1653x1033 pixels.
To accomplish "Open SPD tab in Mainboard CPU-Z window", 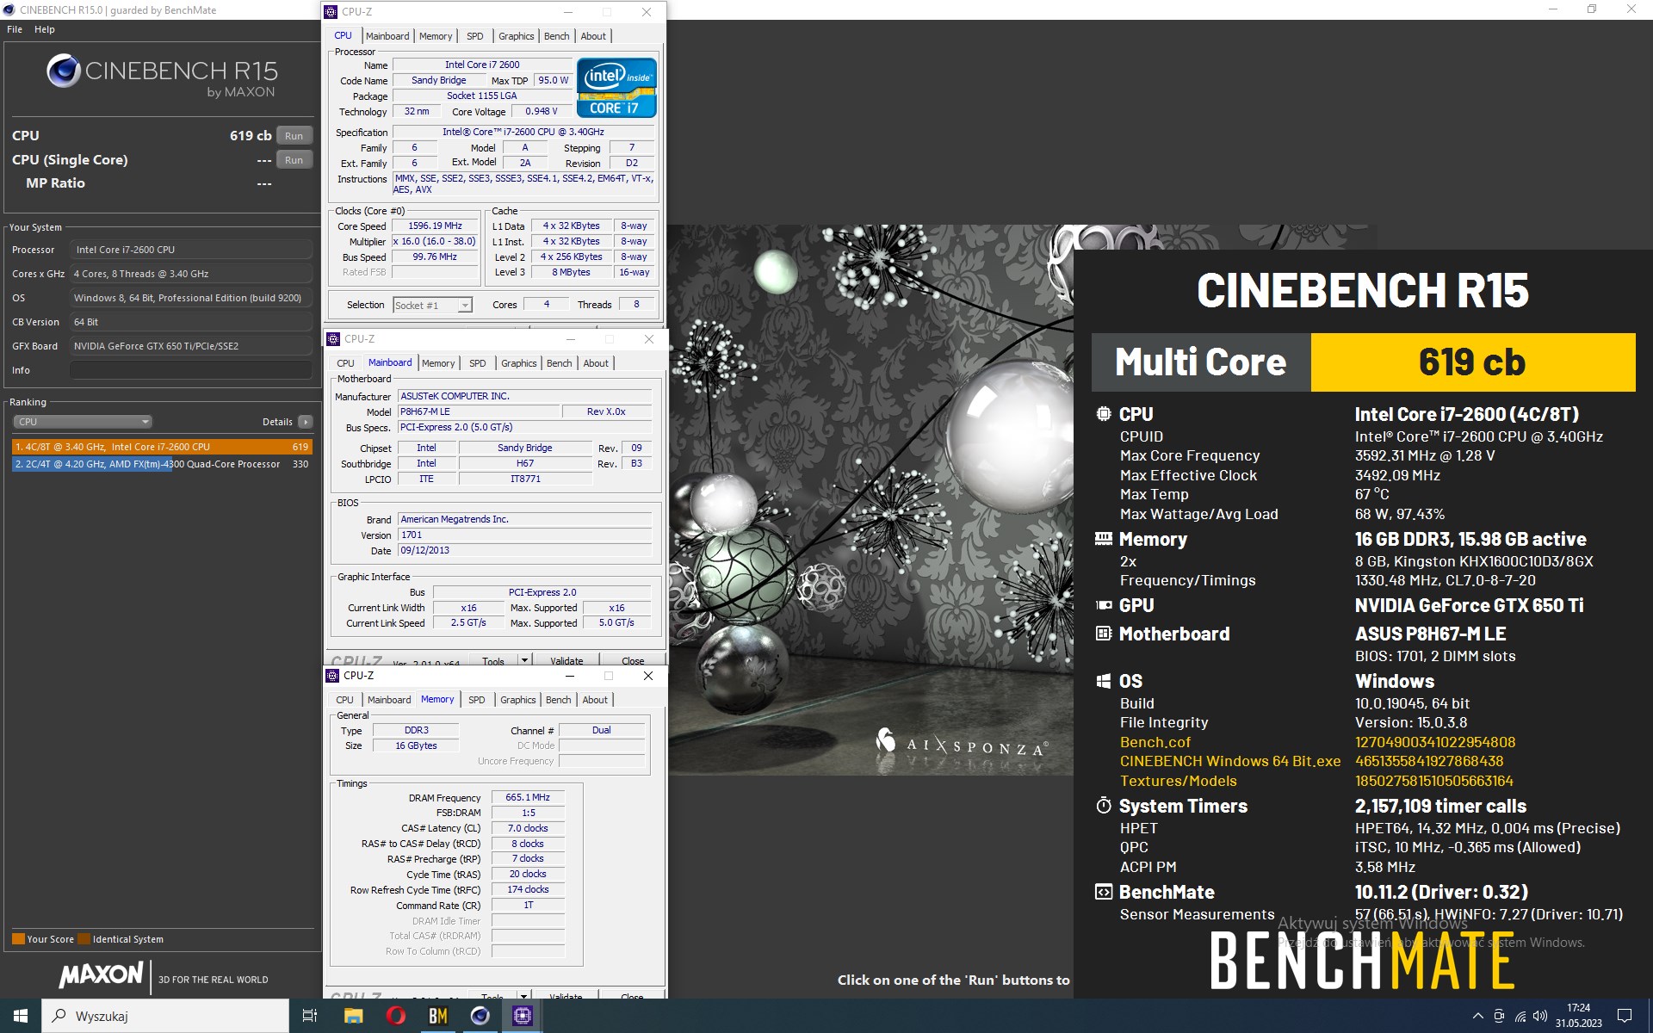I will click(x=478, y=363).
